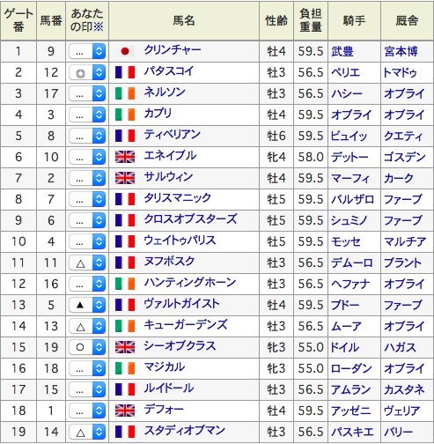Open horse page for スタディオブマン

185,431
